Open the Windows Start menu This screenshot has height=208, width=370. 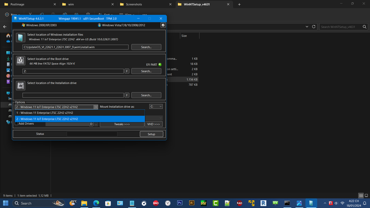(x=5, y=203)
